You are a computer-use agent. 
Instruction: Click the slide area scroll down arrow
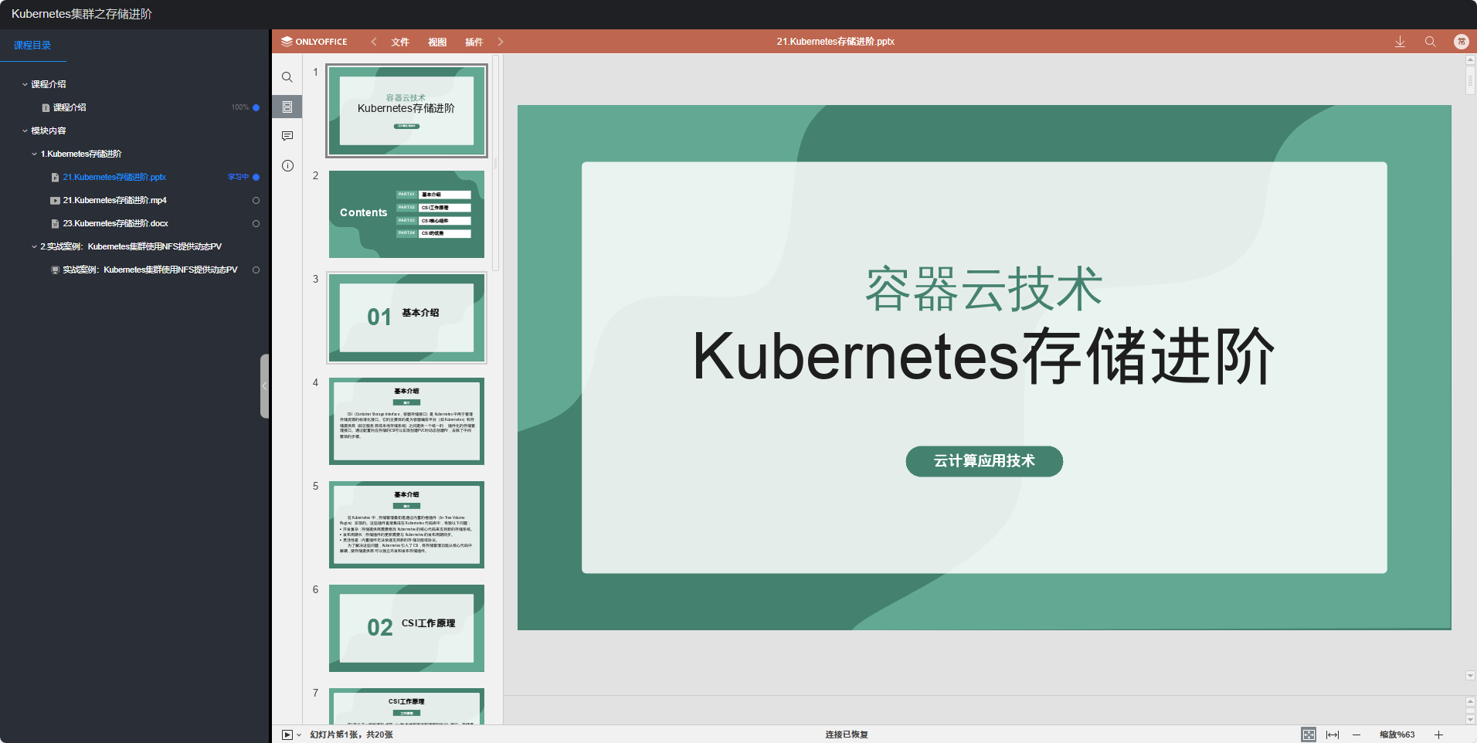coord(1469,676)
